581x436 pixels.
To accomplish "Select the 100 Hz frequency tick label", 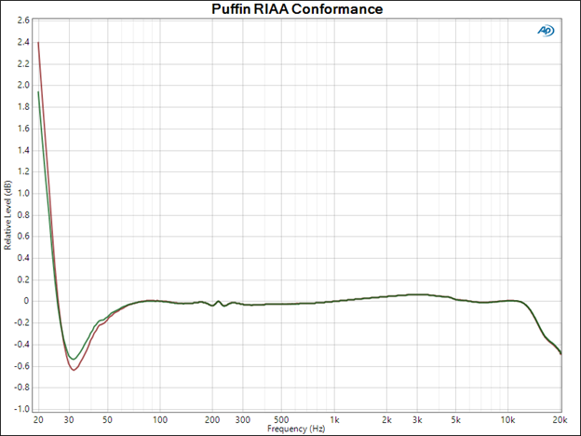I will coord(160,420).
